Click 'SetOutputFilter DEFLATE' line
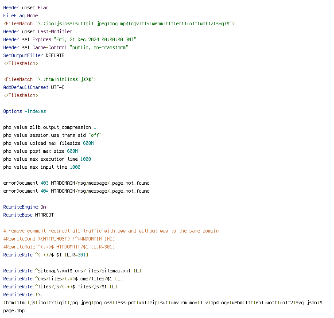This screenshot has height=318, width=334. (x=34, y=56)
